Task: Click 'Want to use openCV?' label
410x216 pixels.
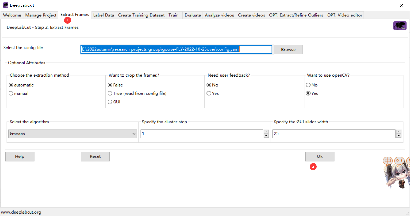Action: pyautogui.click(x=328, y=75)
